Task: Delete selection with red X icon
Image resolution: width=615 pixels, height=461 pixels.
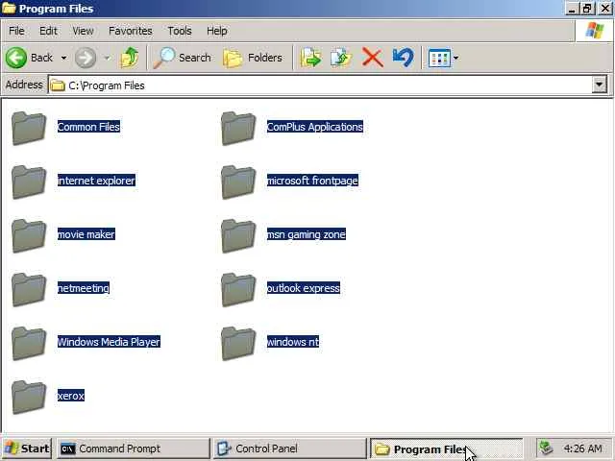Action: (372, 58)
